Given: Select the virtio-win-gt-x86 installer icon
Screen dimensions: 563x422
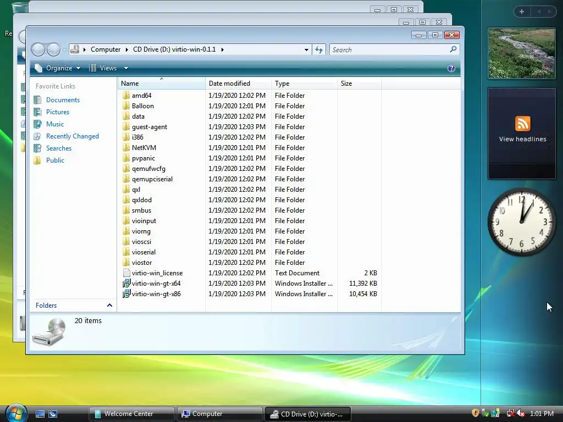Looking at the screenshot, I should pyautogui.click(x=126, y=293).
